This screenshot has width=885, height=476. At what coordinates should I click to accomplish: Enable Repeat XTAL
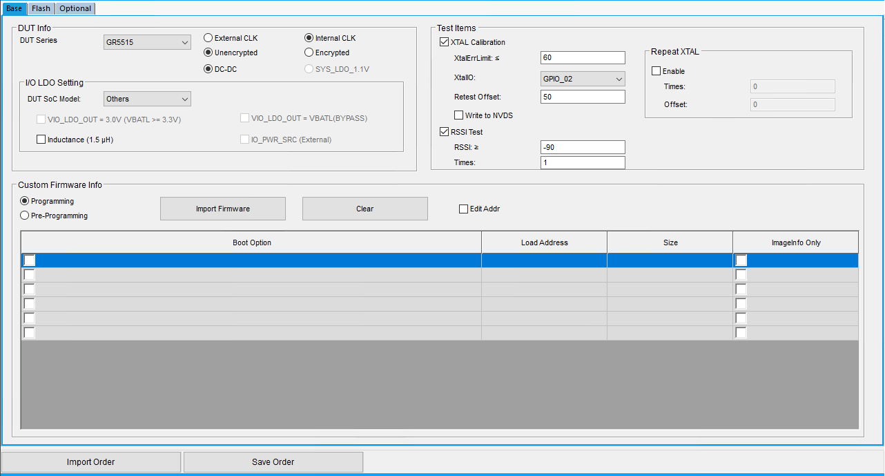[655, 70]
